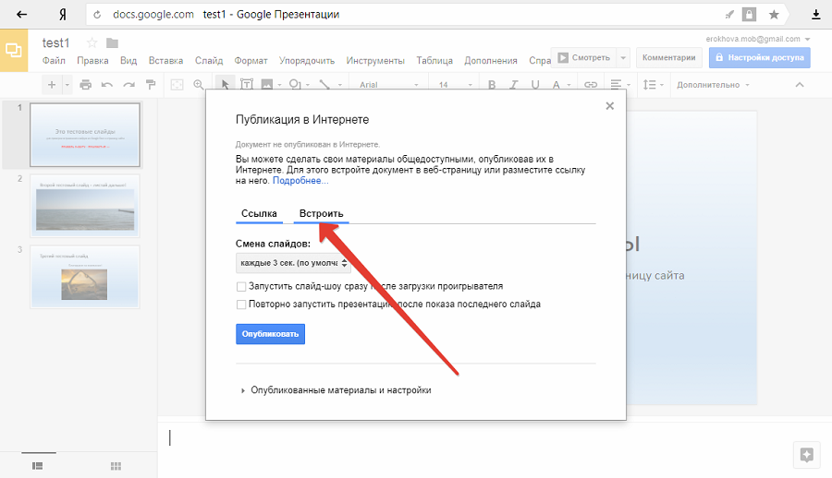
Task: Follow the Подробнее link
Action: (x=300, y=181)
